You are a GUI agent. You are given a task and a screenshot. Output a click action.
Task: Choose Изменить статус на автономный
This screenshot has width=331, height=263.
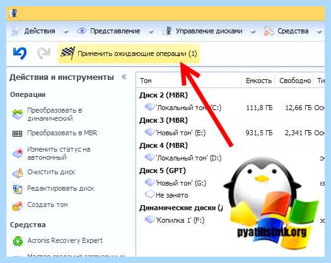pos(59,153)
